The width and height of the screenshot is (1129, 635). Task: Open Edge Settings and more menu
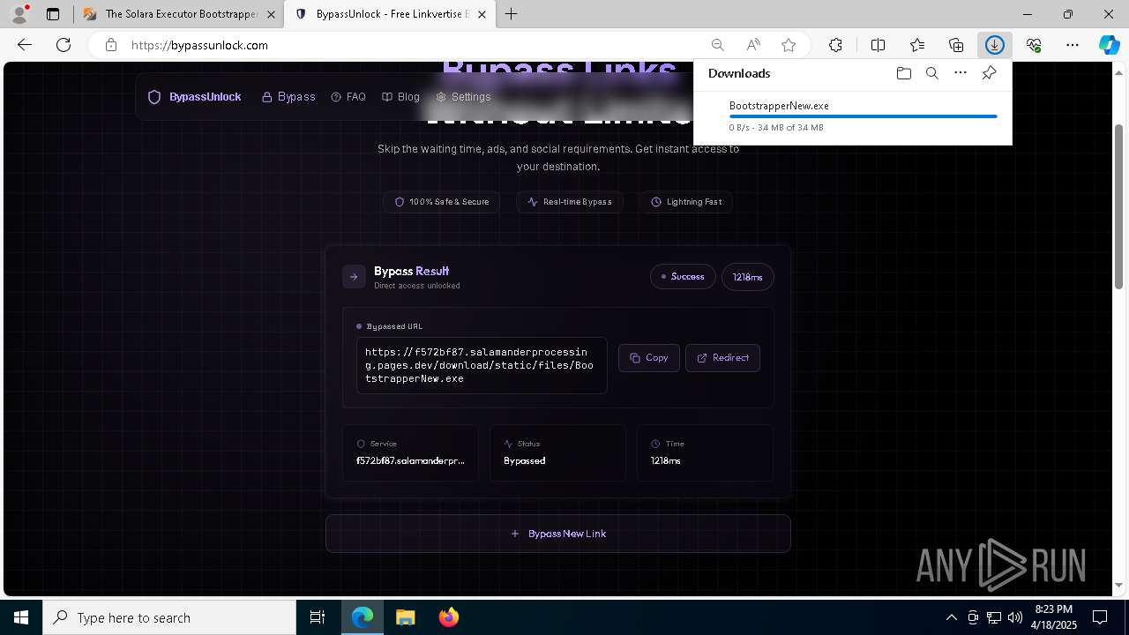coord(1073,45)
